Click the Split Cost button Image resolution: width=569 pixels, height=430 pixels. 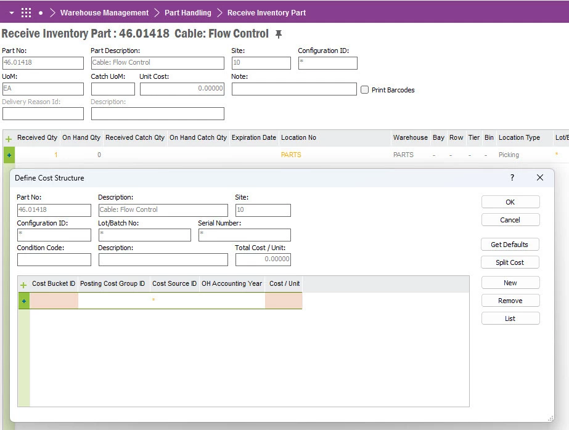click(510, 262)
